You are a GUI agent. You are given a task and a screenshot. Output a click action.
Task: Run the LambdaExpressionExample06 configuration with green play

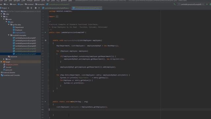pos(207,4)
